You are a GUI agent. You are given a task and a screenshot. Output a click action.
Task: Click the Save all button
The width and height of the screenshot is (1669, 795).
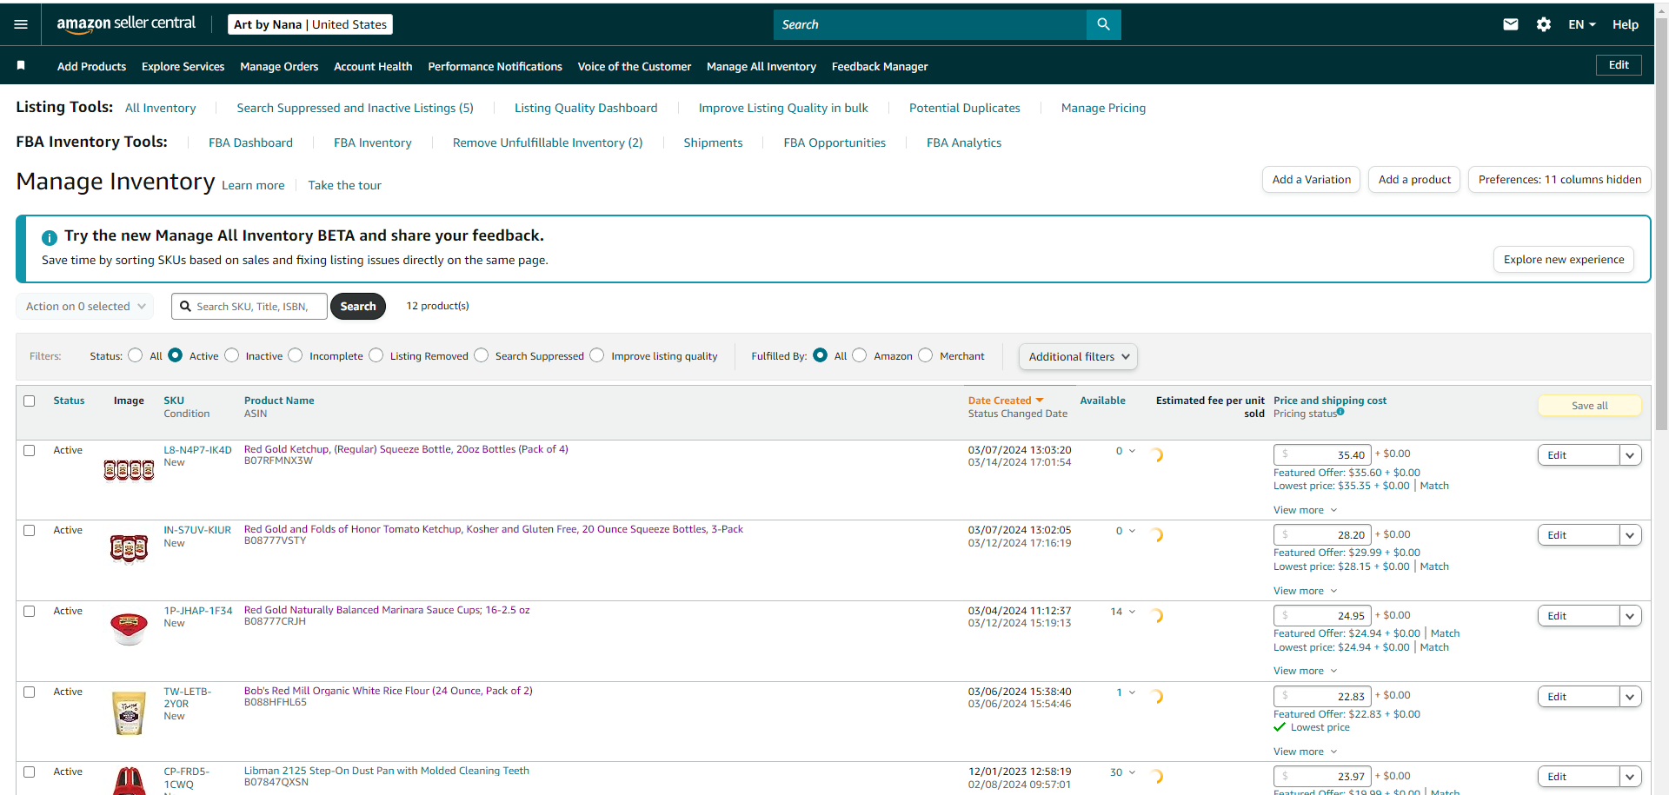[x=1590, y=406]
